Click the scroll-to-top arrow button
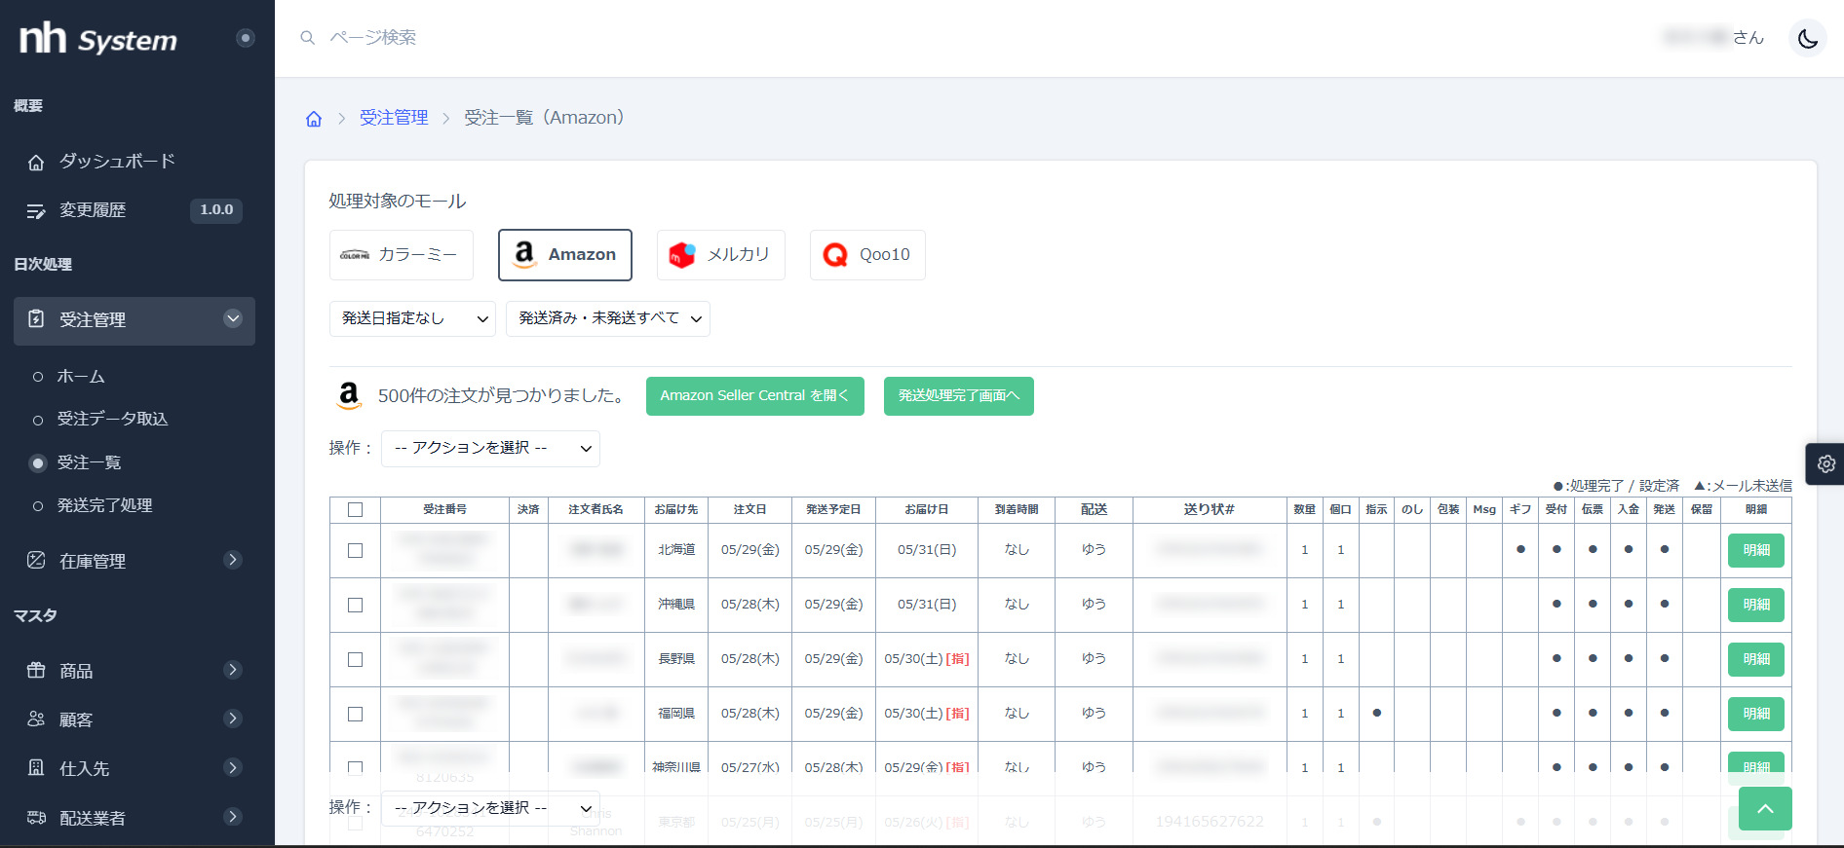 coord(1765,809)
